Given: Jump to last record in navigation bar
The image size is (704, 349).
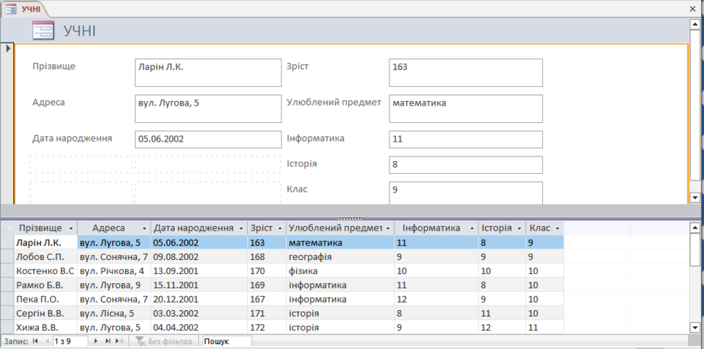Looking at the screenshot, I should [108, 342].
